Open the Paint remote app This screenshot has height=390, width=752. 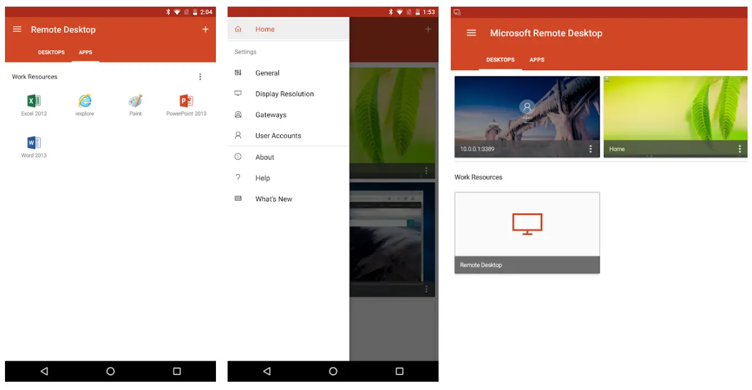pos(136,105)
